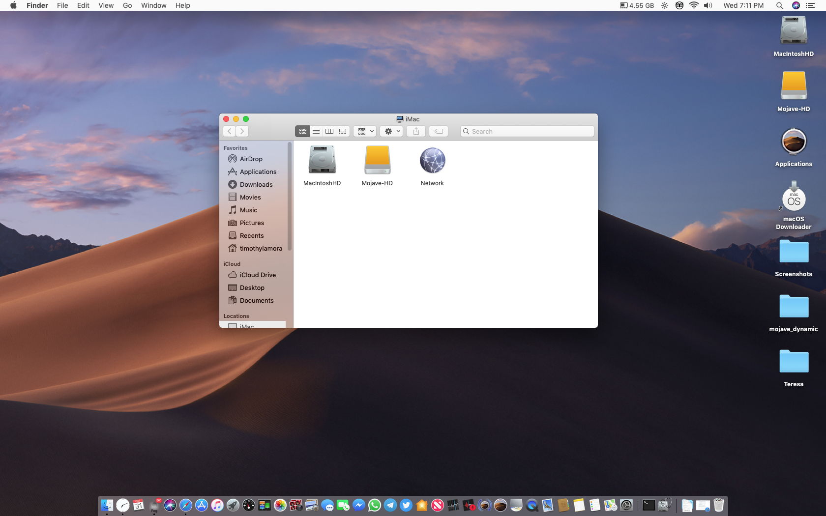Switch Finder to gallery view
Image resolution: width=826 pixels, height=516 pixels.
pos(343,131)
